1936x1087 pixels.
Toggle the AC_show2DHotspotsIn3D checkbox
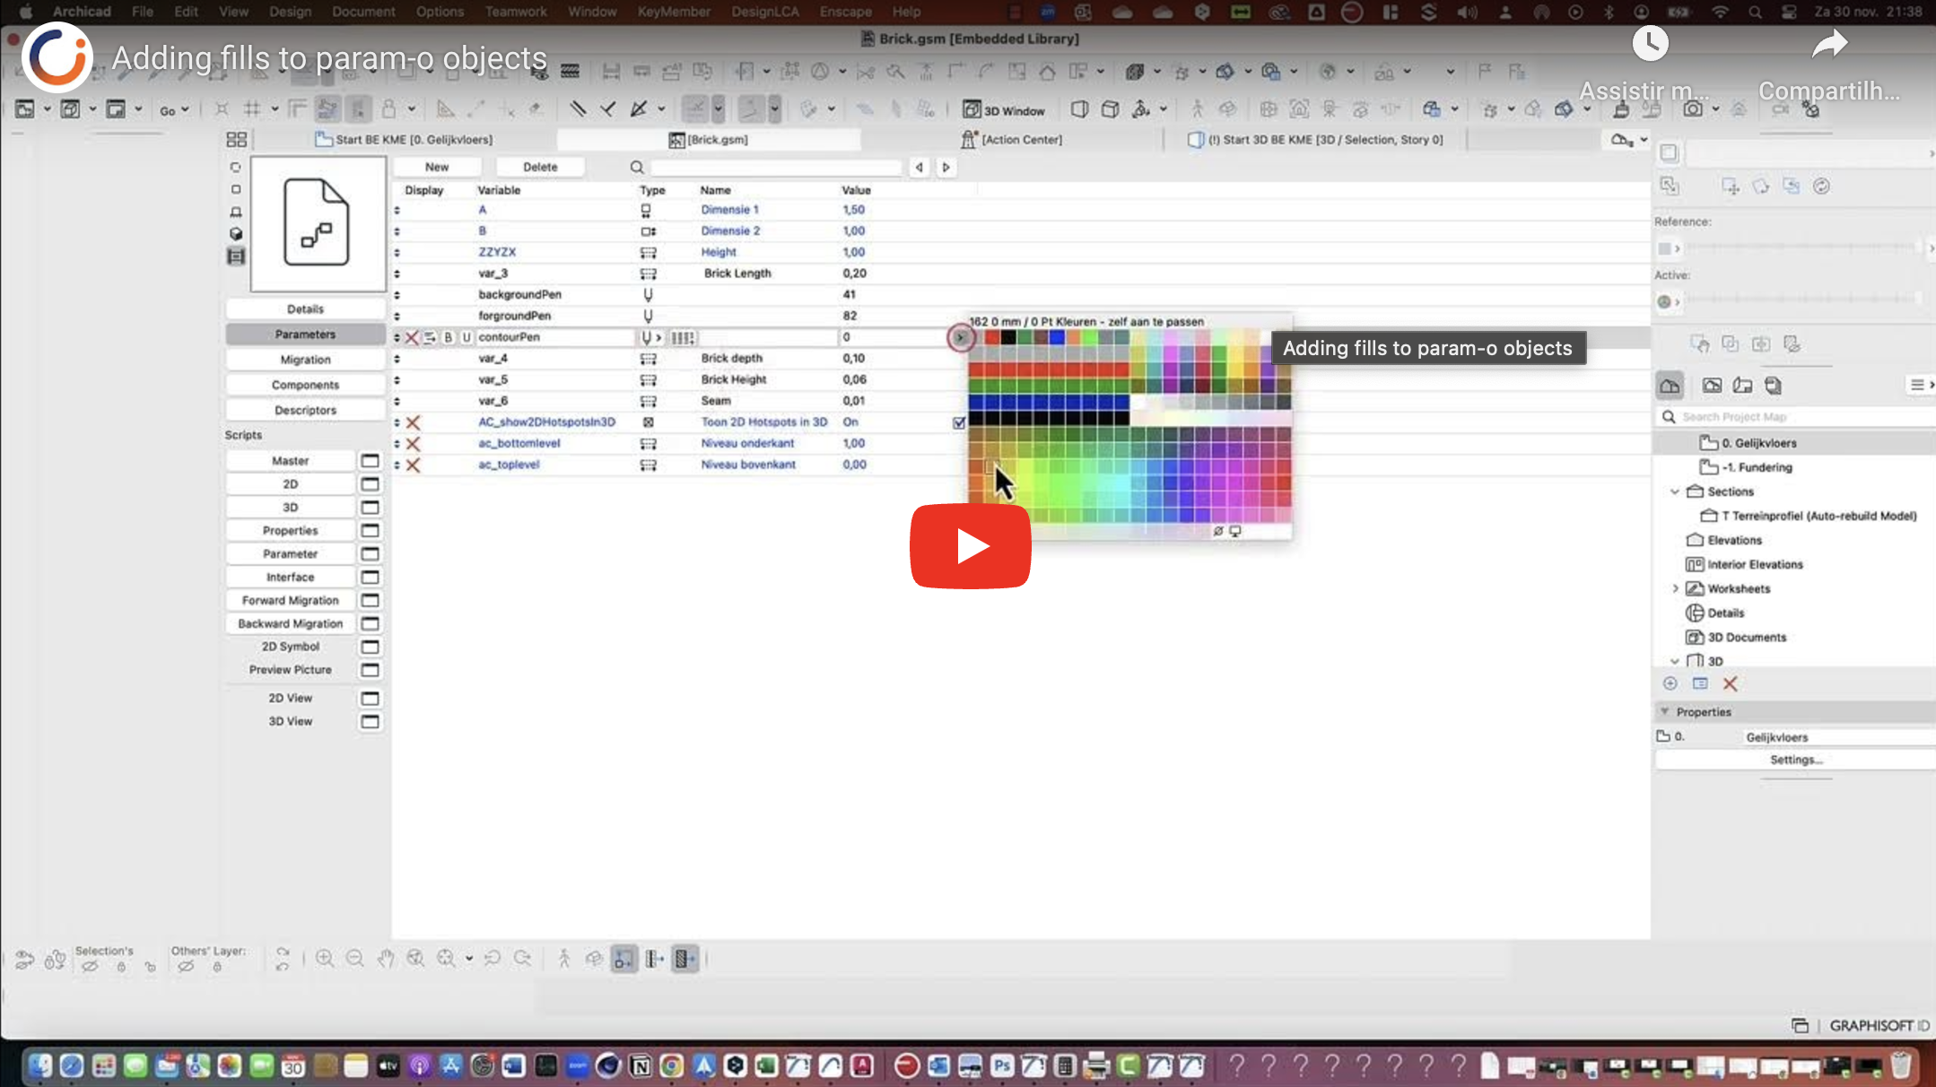[959, 422]
